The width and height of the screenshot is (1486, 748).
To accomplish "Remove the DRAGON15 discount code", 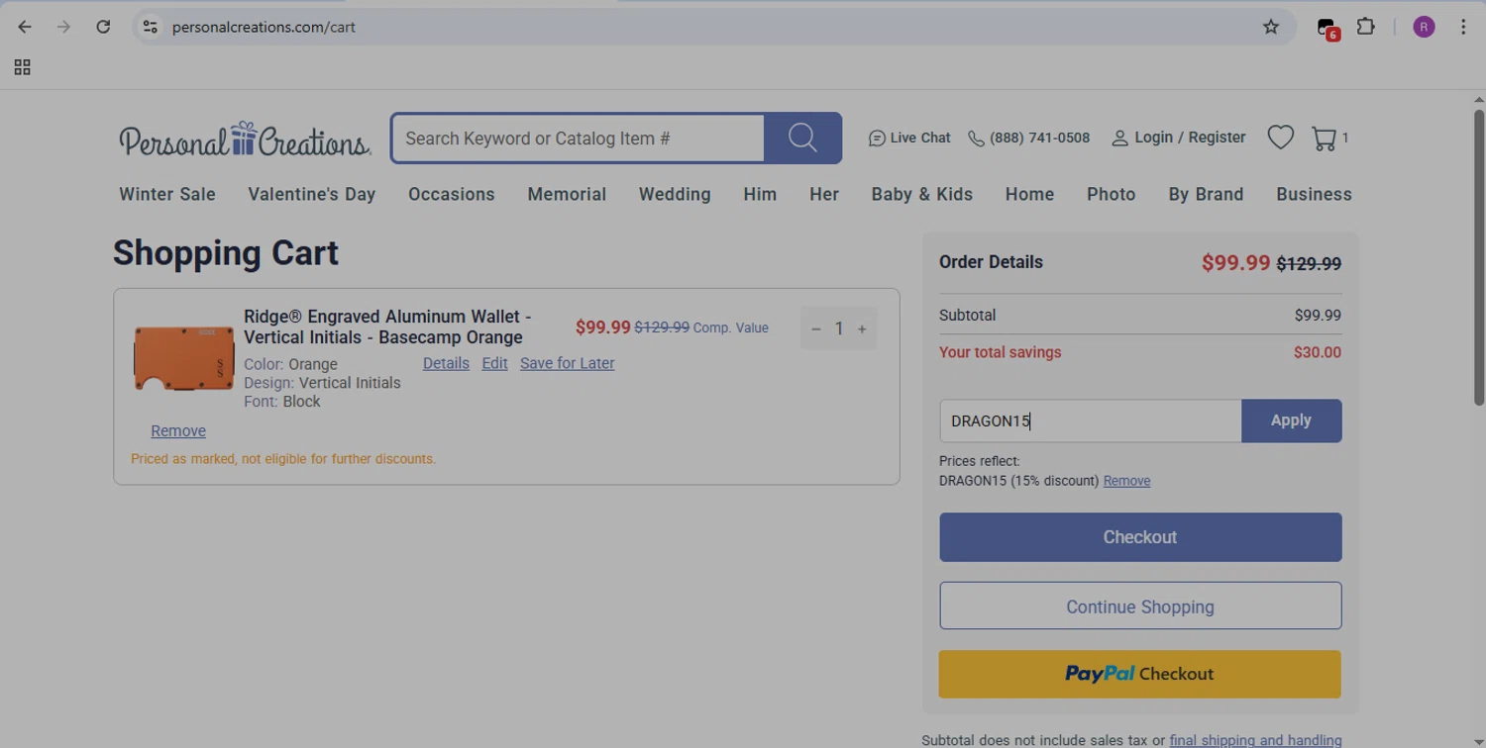I will (1126, 481).
